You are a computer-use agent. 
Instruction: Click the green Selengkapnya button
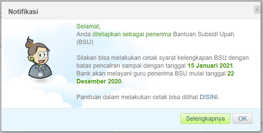tap(205, 119)
